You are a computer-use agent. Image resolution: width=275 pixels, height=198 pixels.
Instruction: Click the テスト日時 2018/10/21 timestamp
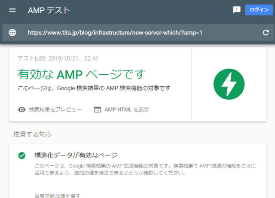[58, 58]
